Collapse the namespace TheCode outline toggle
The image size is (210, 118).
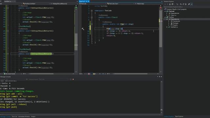click(x=92, y=10)
